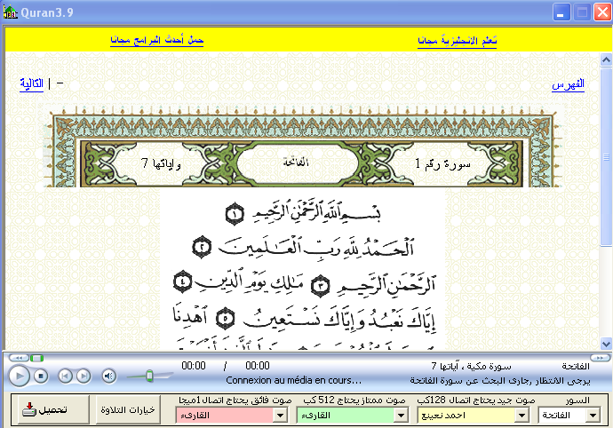Adjust the volume slider knob
This screenshot has width=613, height=428.
point(149,376)
